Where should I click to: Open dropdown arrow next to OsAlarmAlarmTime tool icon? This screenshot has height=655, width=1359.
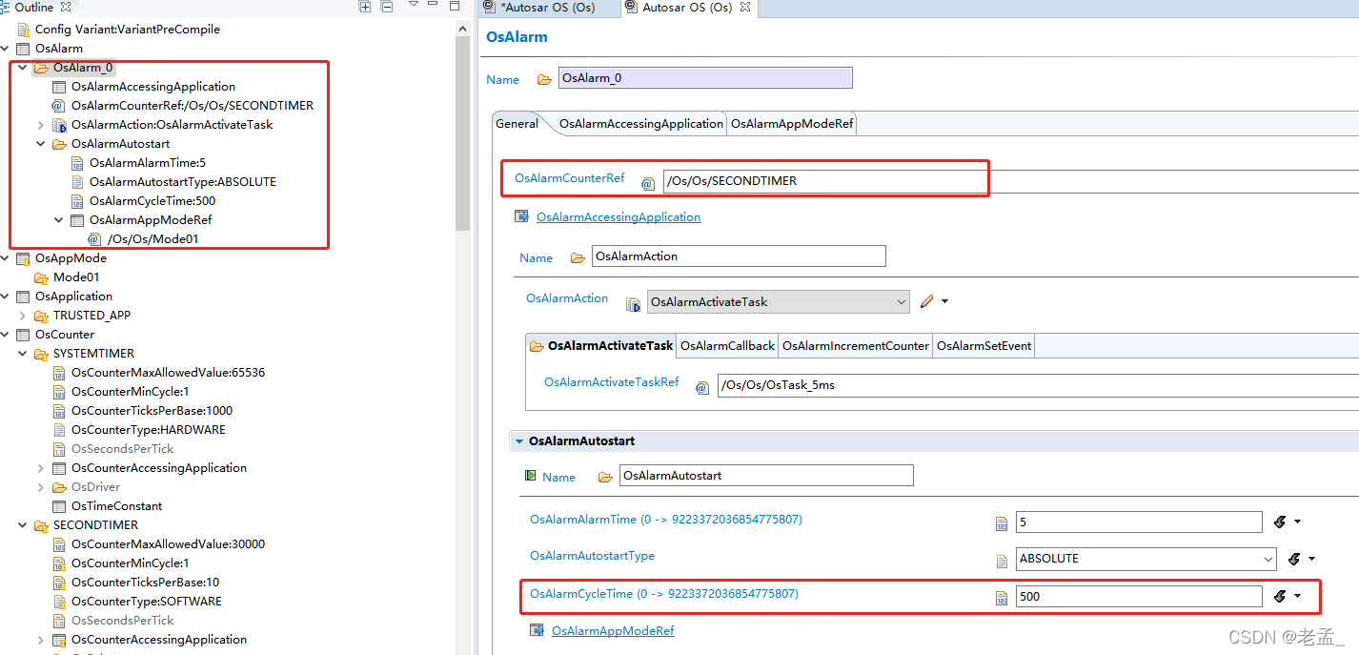[1297, 522]
